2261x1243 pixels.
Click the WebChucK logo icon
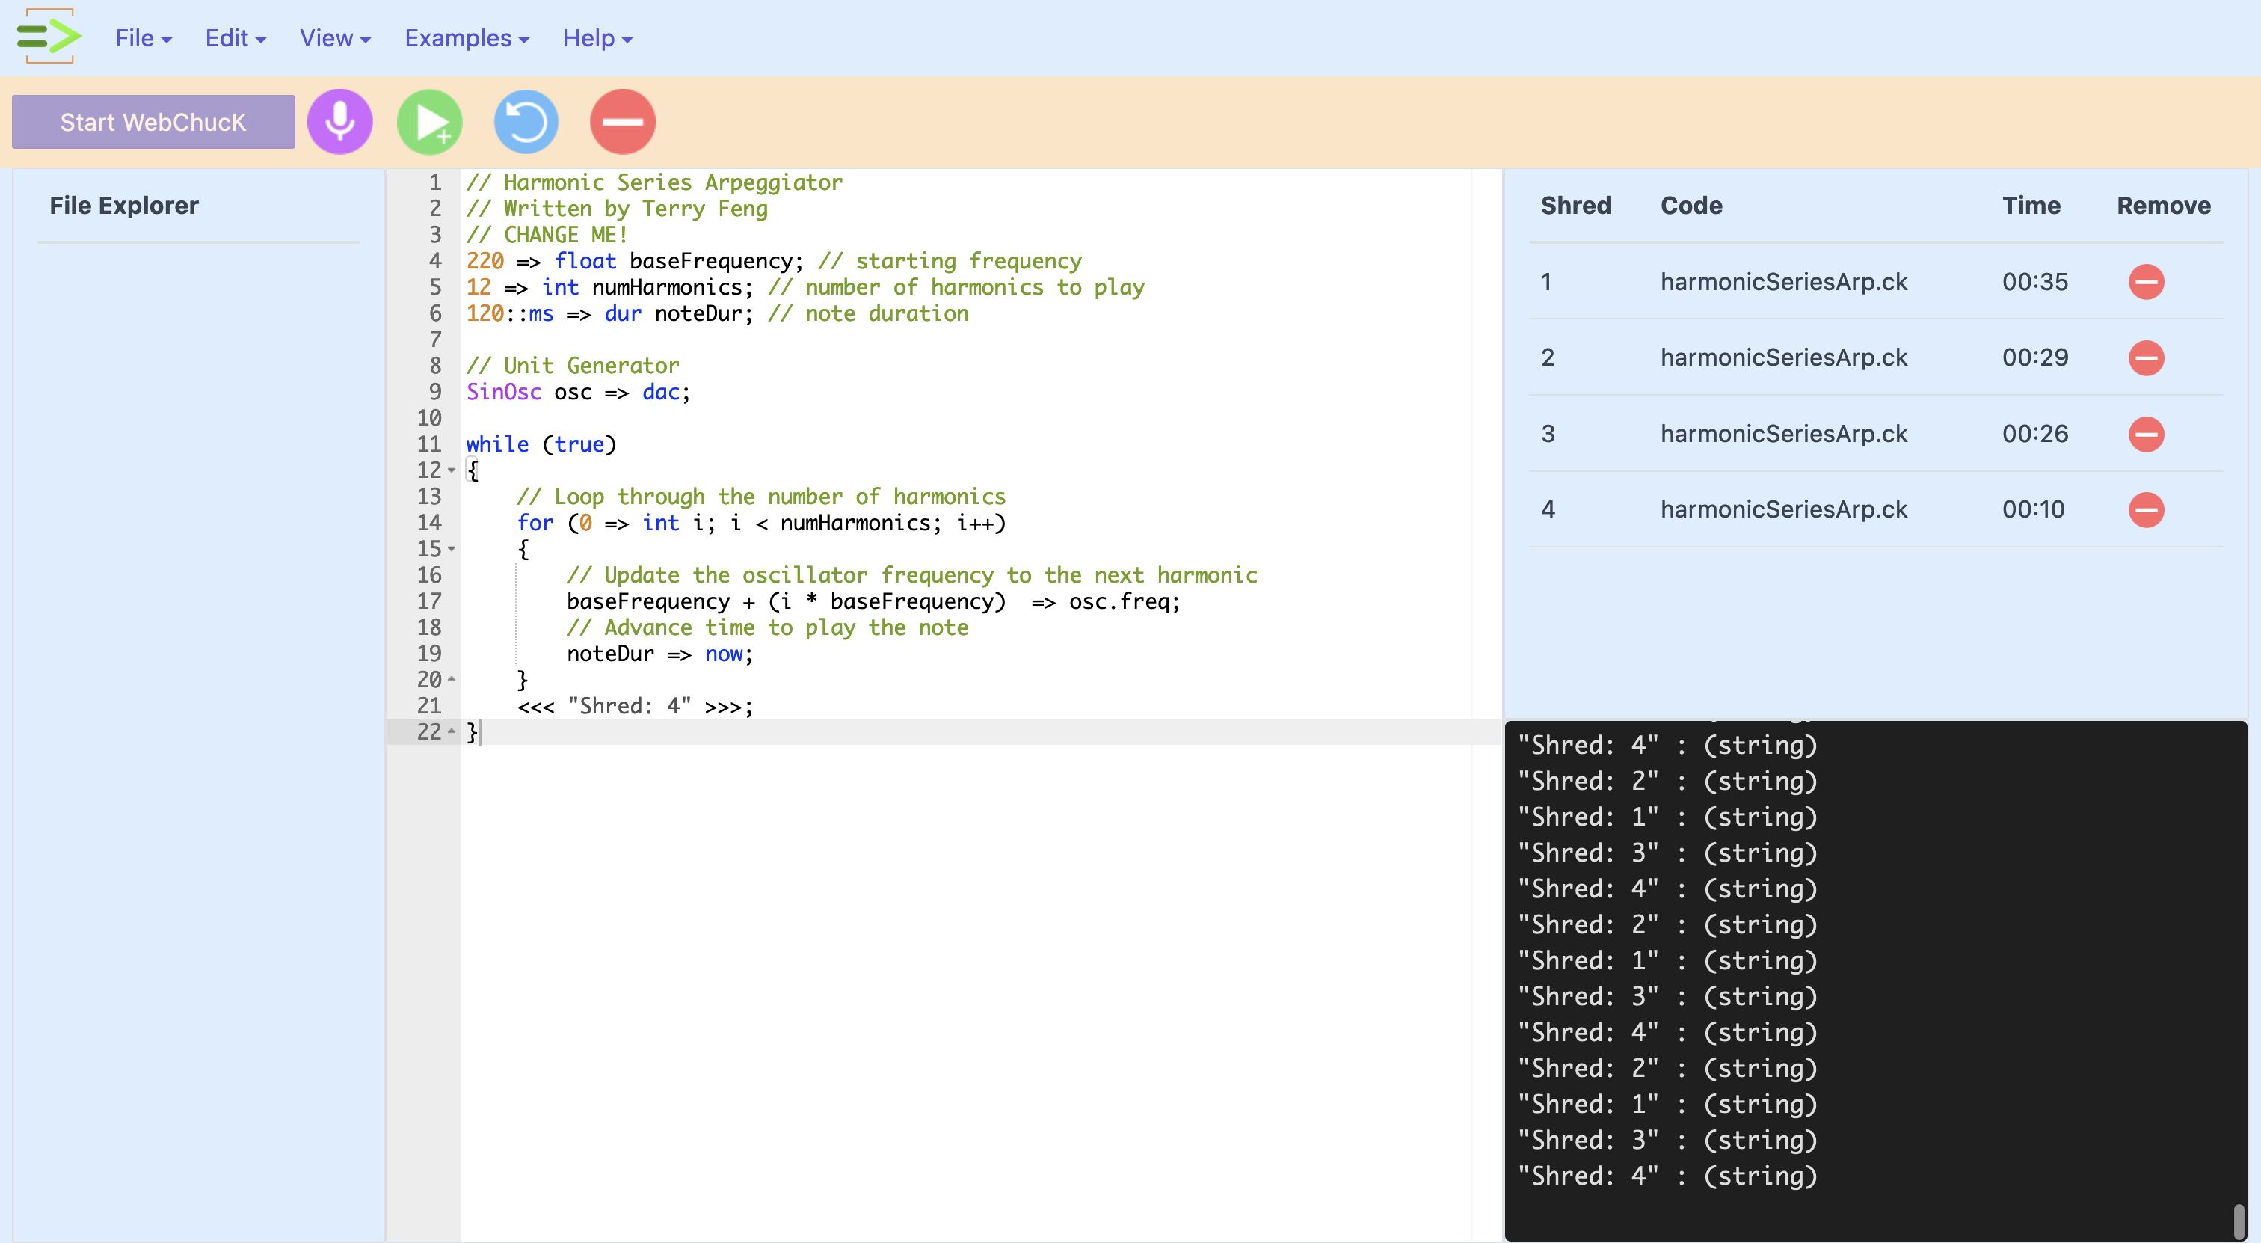(49, 37)
